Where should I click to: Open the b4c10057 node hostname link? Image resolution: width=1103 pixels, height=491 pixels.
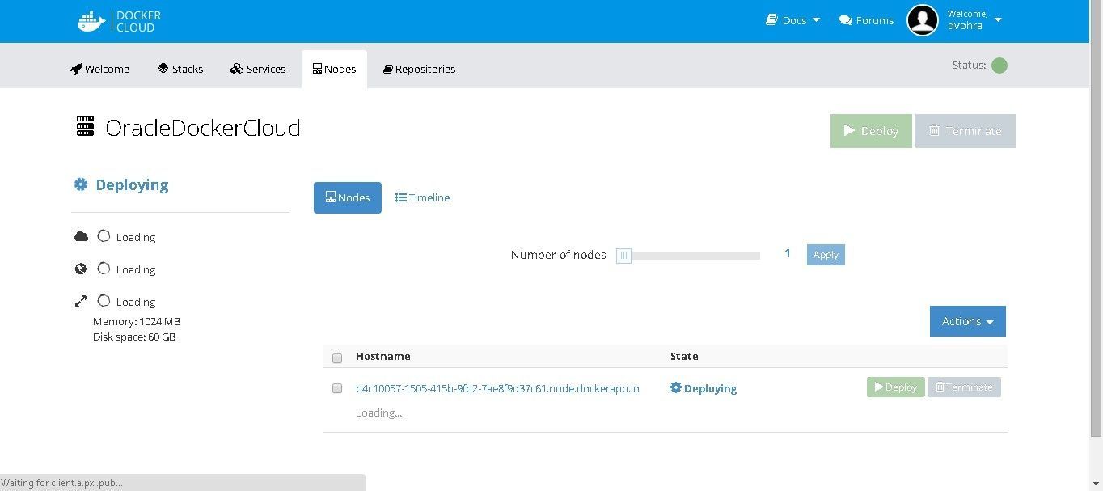[x=497, y=388]
